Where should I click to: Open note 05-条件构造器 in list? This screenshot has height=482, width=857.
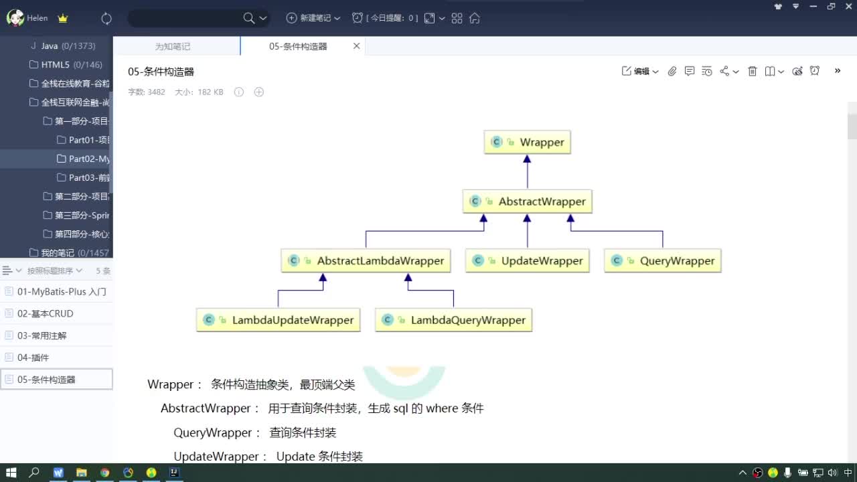(56, 379)
